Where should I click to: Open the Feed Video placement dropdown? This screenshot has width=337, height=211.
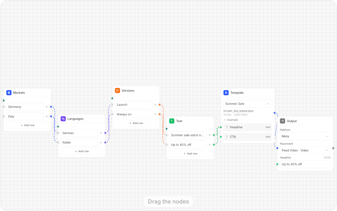(x=305, y=151)
